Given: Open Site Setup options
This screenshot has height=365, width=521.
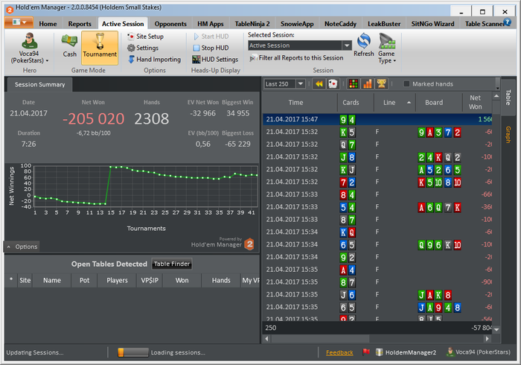Looking at the screenshot, I should coord(146,36).
